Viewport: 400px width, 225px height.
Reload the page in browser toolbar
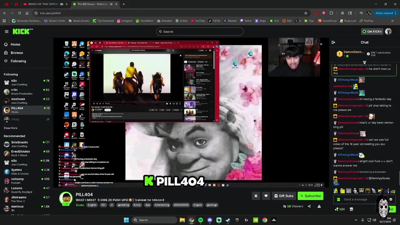19,13
